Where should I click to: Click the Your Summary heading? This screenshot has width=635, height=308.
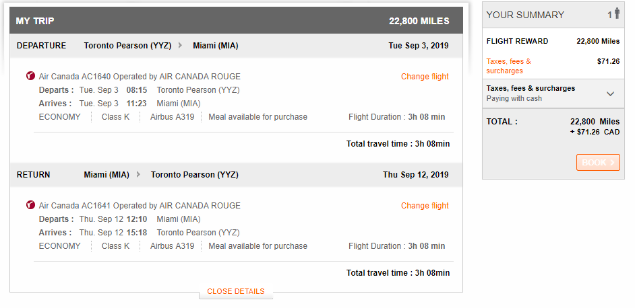coord(525,15)
